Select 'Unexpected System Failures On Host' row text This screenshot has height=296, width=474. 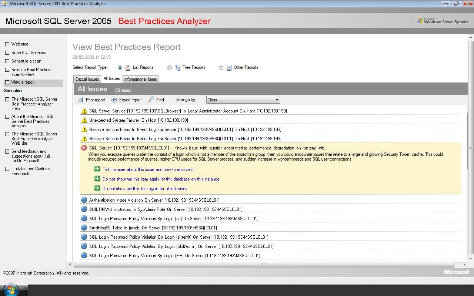coord(138,120)
